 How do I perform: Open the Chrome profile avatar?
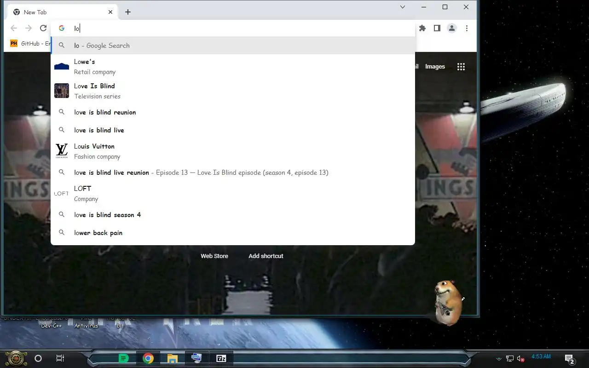point(452,29)
